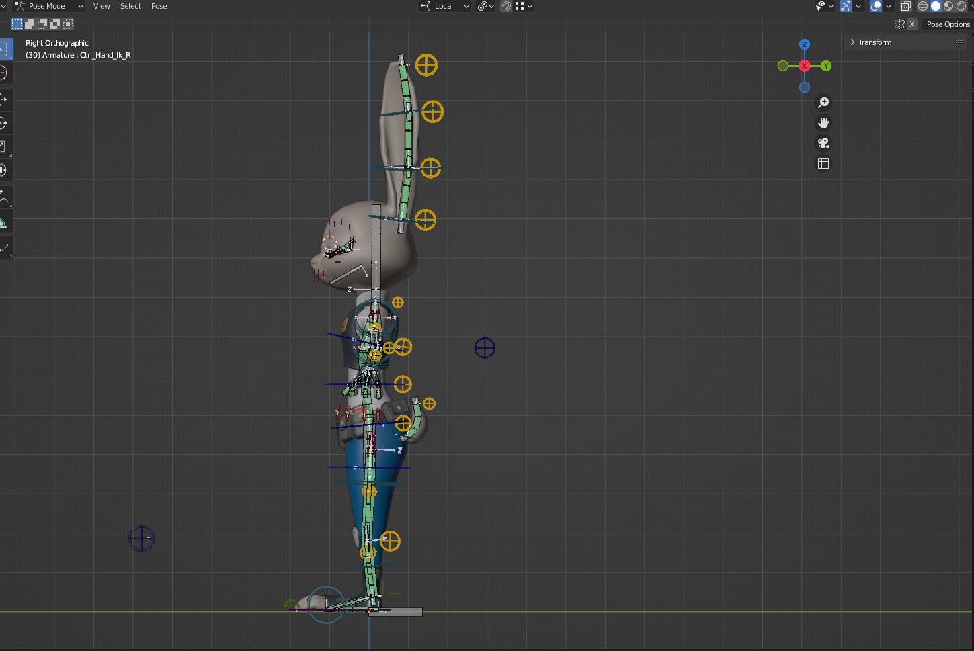Open the overlays settings dropdown arrow
This screenshot has width=974, height=651.
[x=889, y=6]
